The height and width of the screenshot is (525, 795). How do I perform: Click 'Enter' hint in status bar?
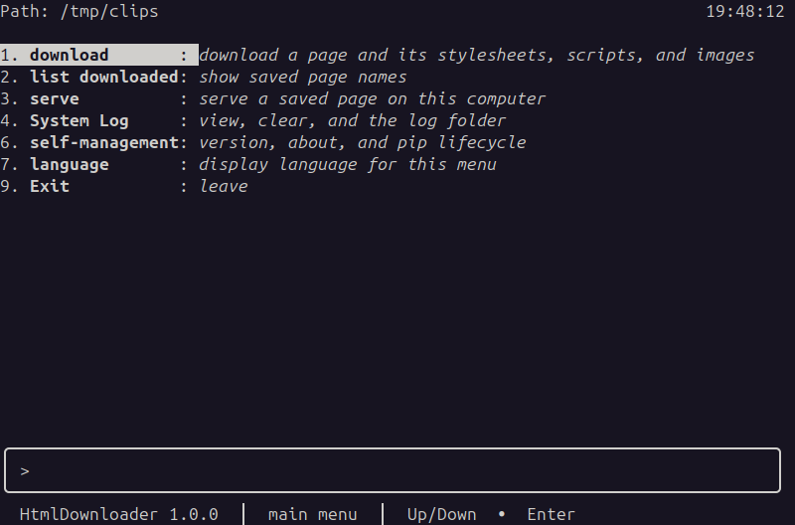[x=552, y=514]
